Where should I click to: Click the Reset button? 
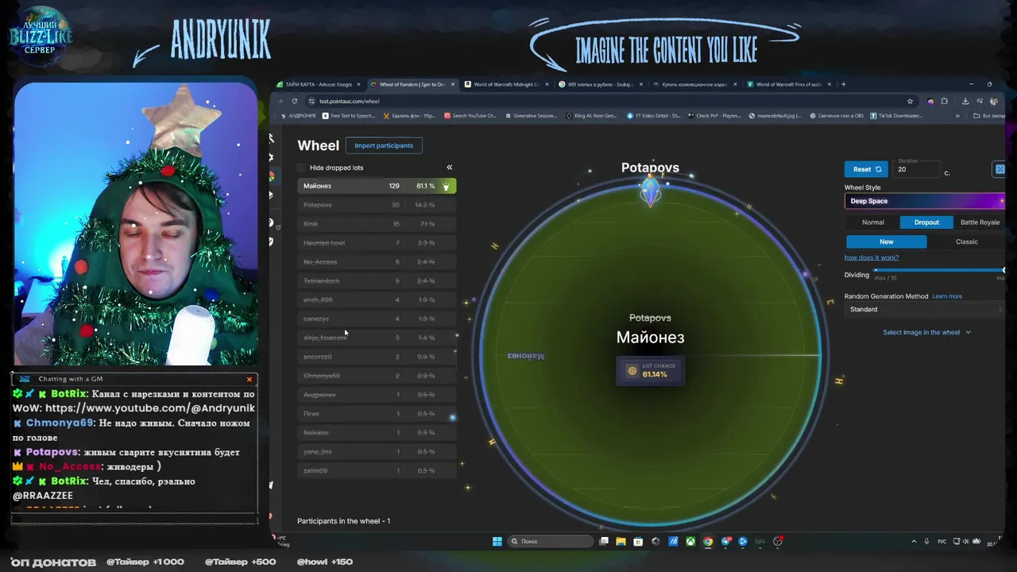(x=866, y=169)
